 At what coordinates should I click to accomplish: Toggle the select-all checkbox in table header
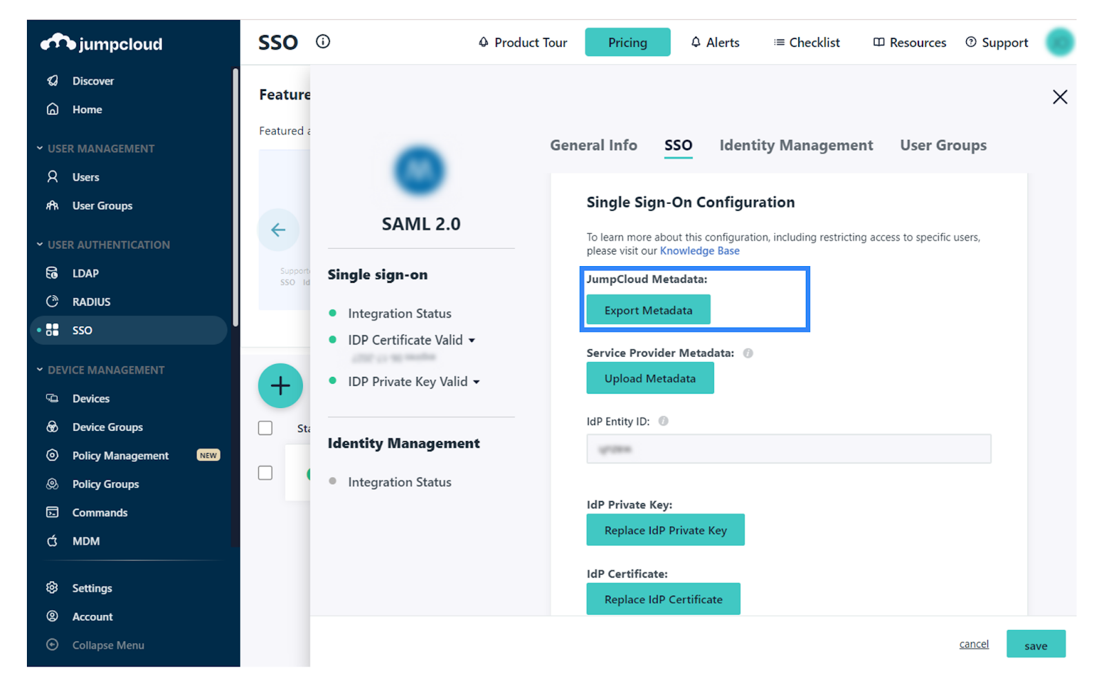click(x=265, y=428)
